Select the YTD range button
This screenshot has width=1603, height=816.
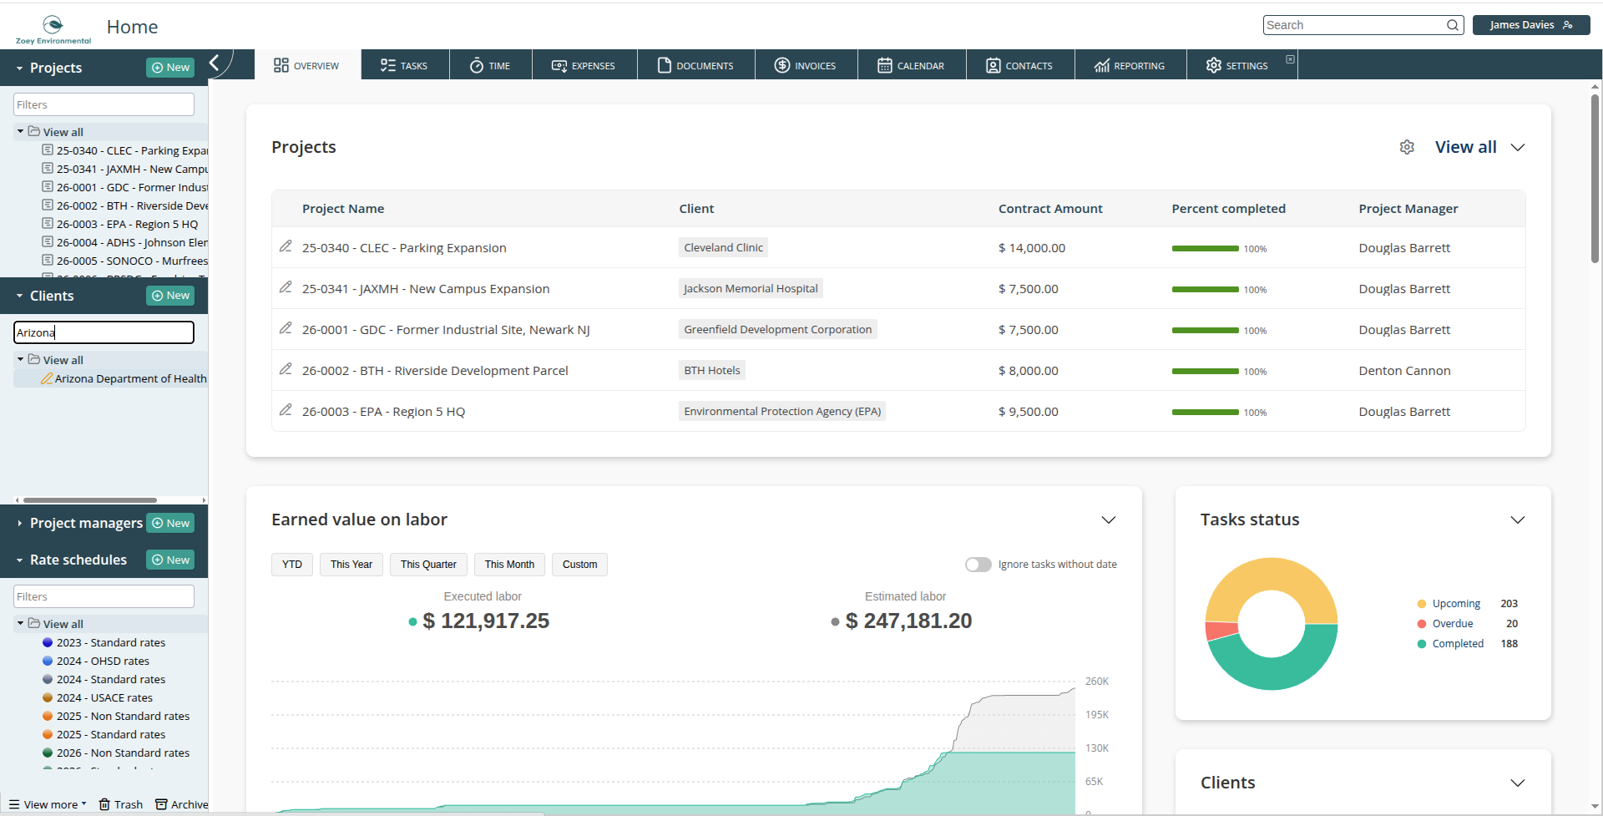292,565
